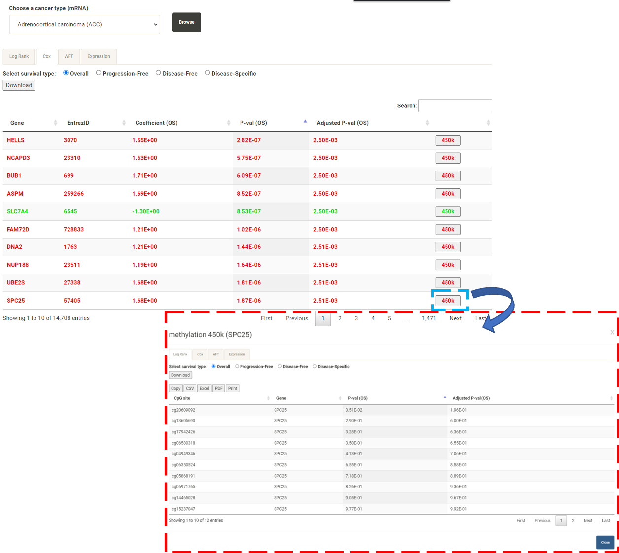Export popup table as CSV
The image size is (619, 553).
(190, 388)
